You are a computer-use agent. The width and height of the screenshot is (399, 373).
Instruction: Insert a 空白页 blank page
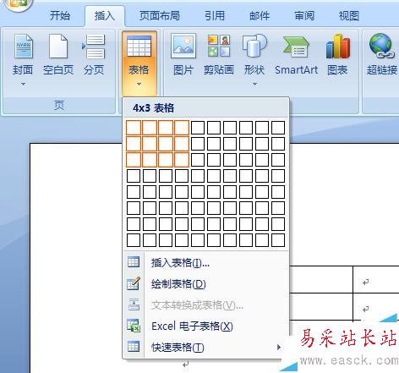click(x=58, y=56)
